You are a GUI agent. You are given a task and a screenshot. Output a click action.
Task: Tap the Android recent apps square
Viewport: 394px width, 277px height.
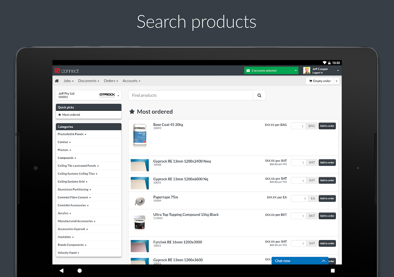pos(333,271)
